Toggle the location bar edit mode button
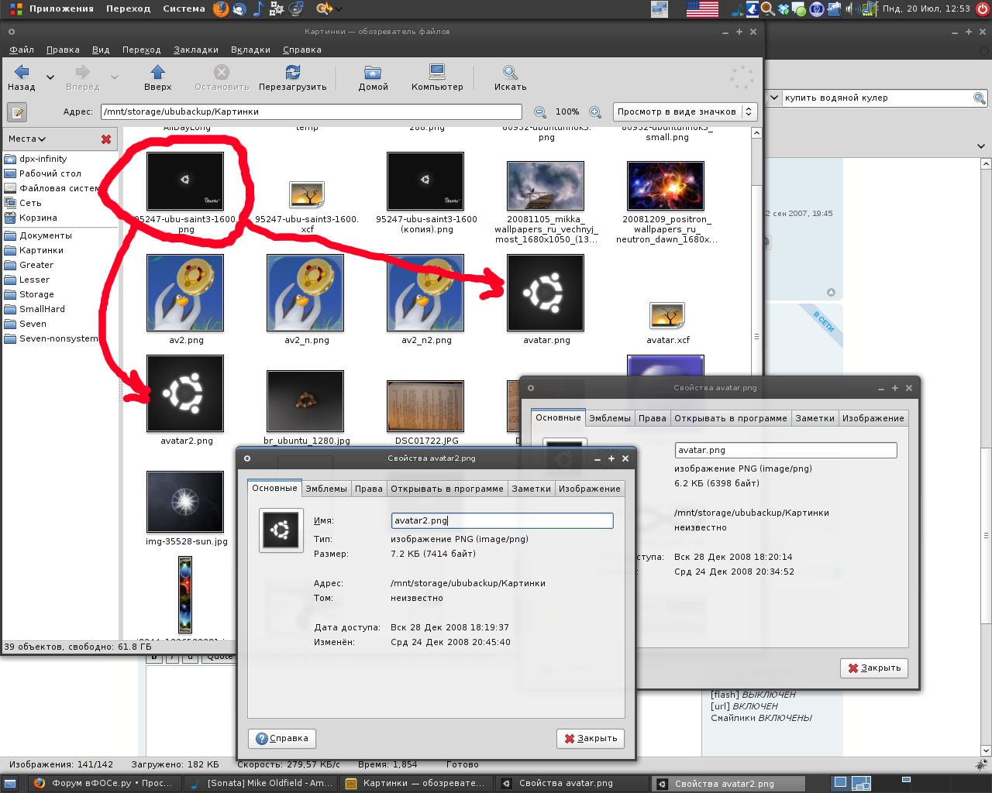This screenshot has width=992, height=793. click(x=17, y=112)
